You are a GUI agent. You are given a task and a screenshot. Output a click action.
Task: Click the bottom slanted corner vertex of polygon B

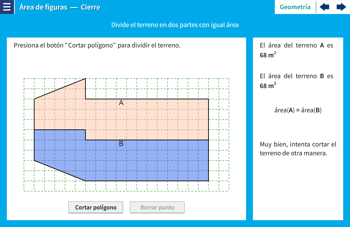click(85, 181)
